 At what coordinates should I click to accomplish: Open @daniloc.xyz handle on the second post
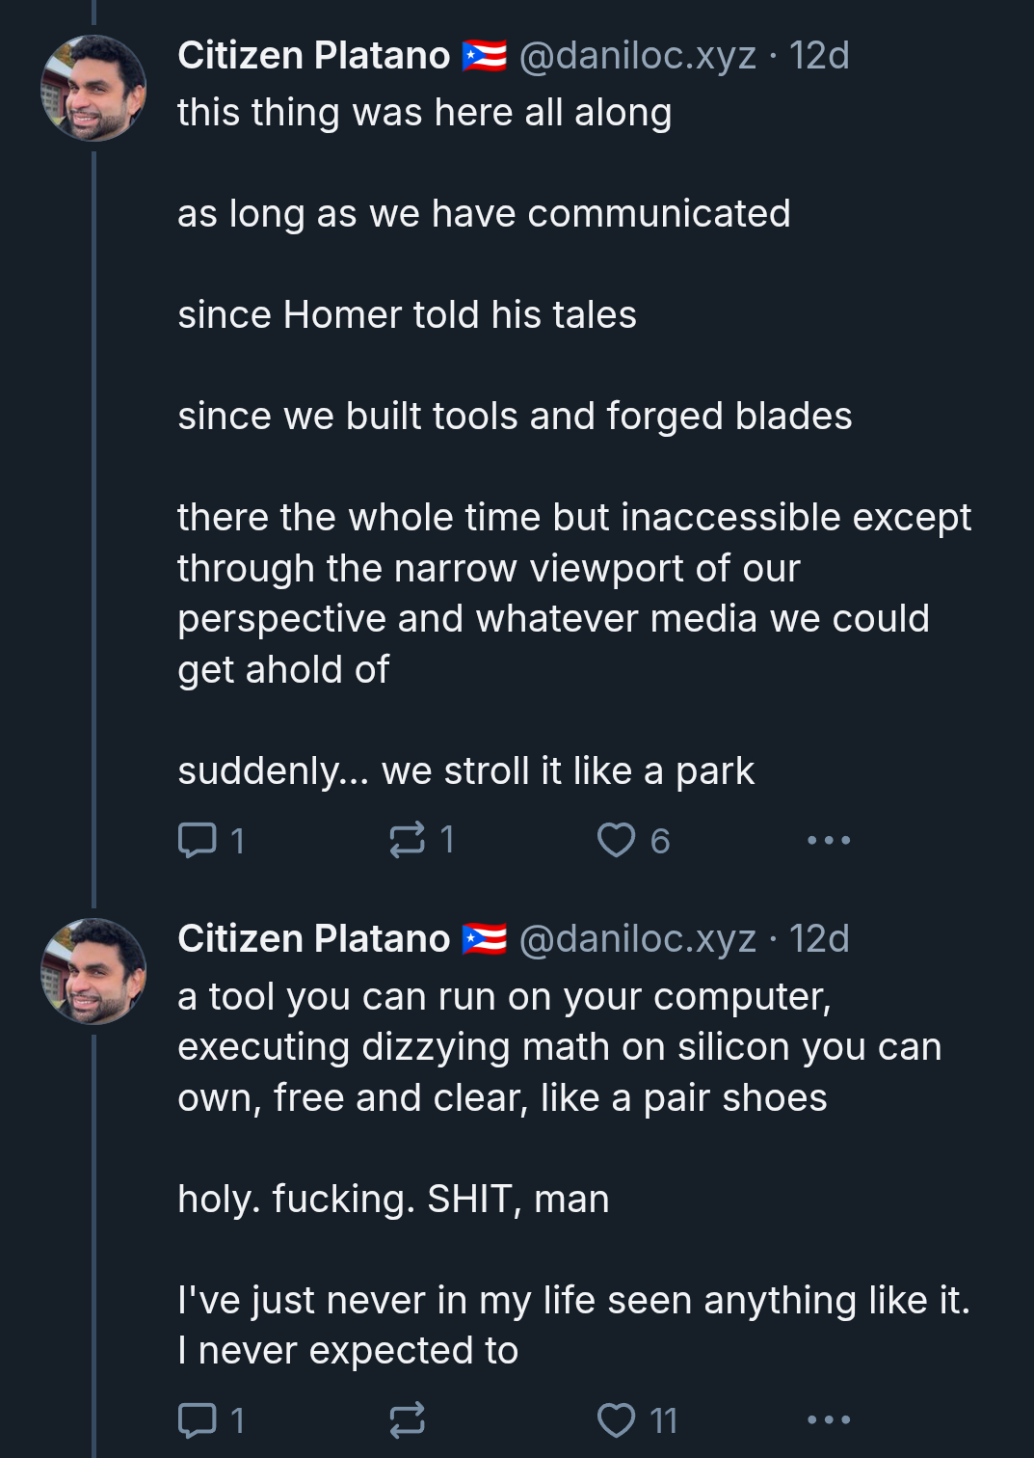637,939
